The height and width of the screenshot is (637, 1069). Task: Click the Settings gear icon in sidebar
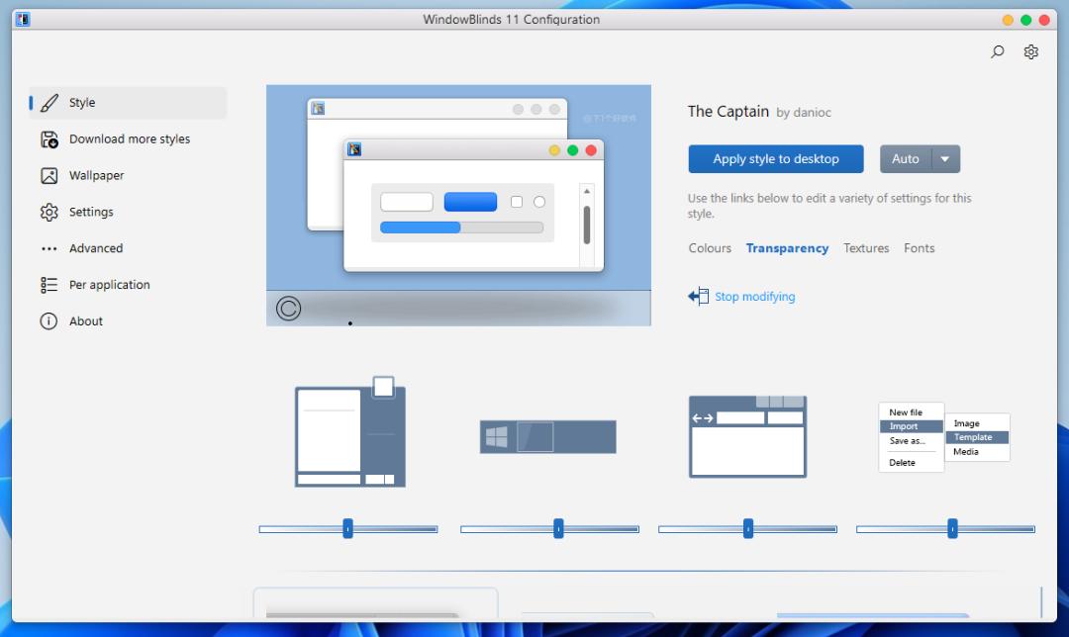tap(49, 213)
